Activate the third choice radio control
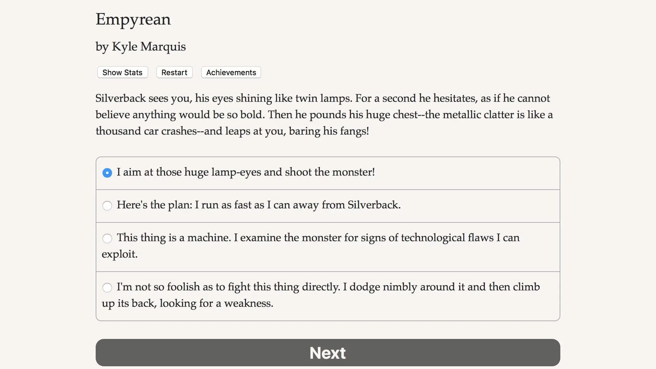656x369 pixels. coord(107,238)
